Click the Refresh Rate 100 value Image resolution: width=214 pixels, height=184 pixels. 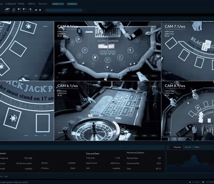(x=159, y=158)
